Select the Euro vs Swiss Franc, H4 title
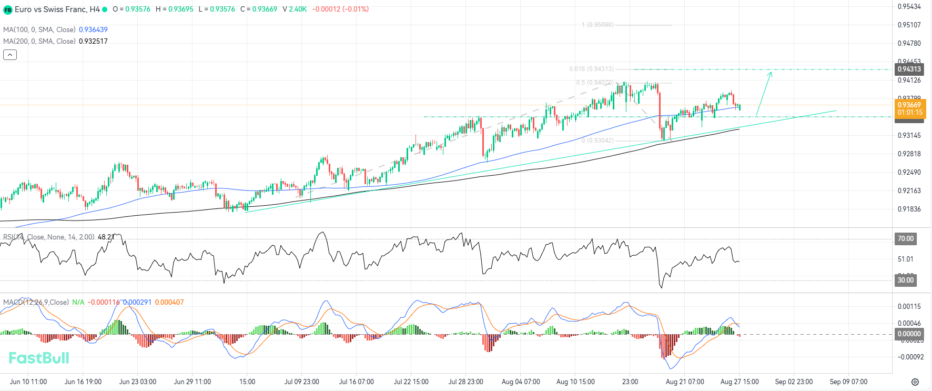 pyautogui.click(x=57, y=9)
